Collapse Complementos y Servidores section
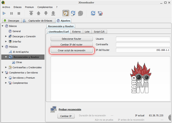This screenshot has height=123, width=172. click(x=3, y=72)
